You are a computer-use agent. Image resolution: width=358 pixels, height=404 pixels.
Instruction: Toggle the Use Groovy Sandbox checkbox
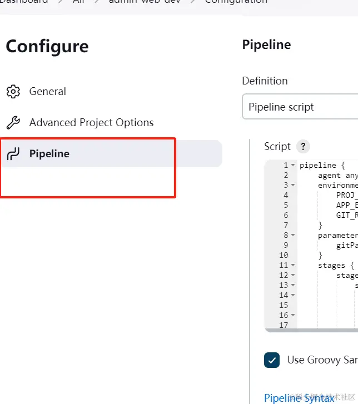[x=272, y=360]
